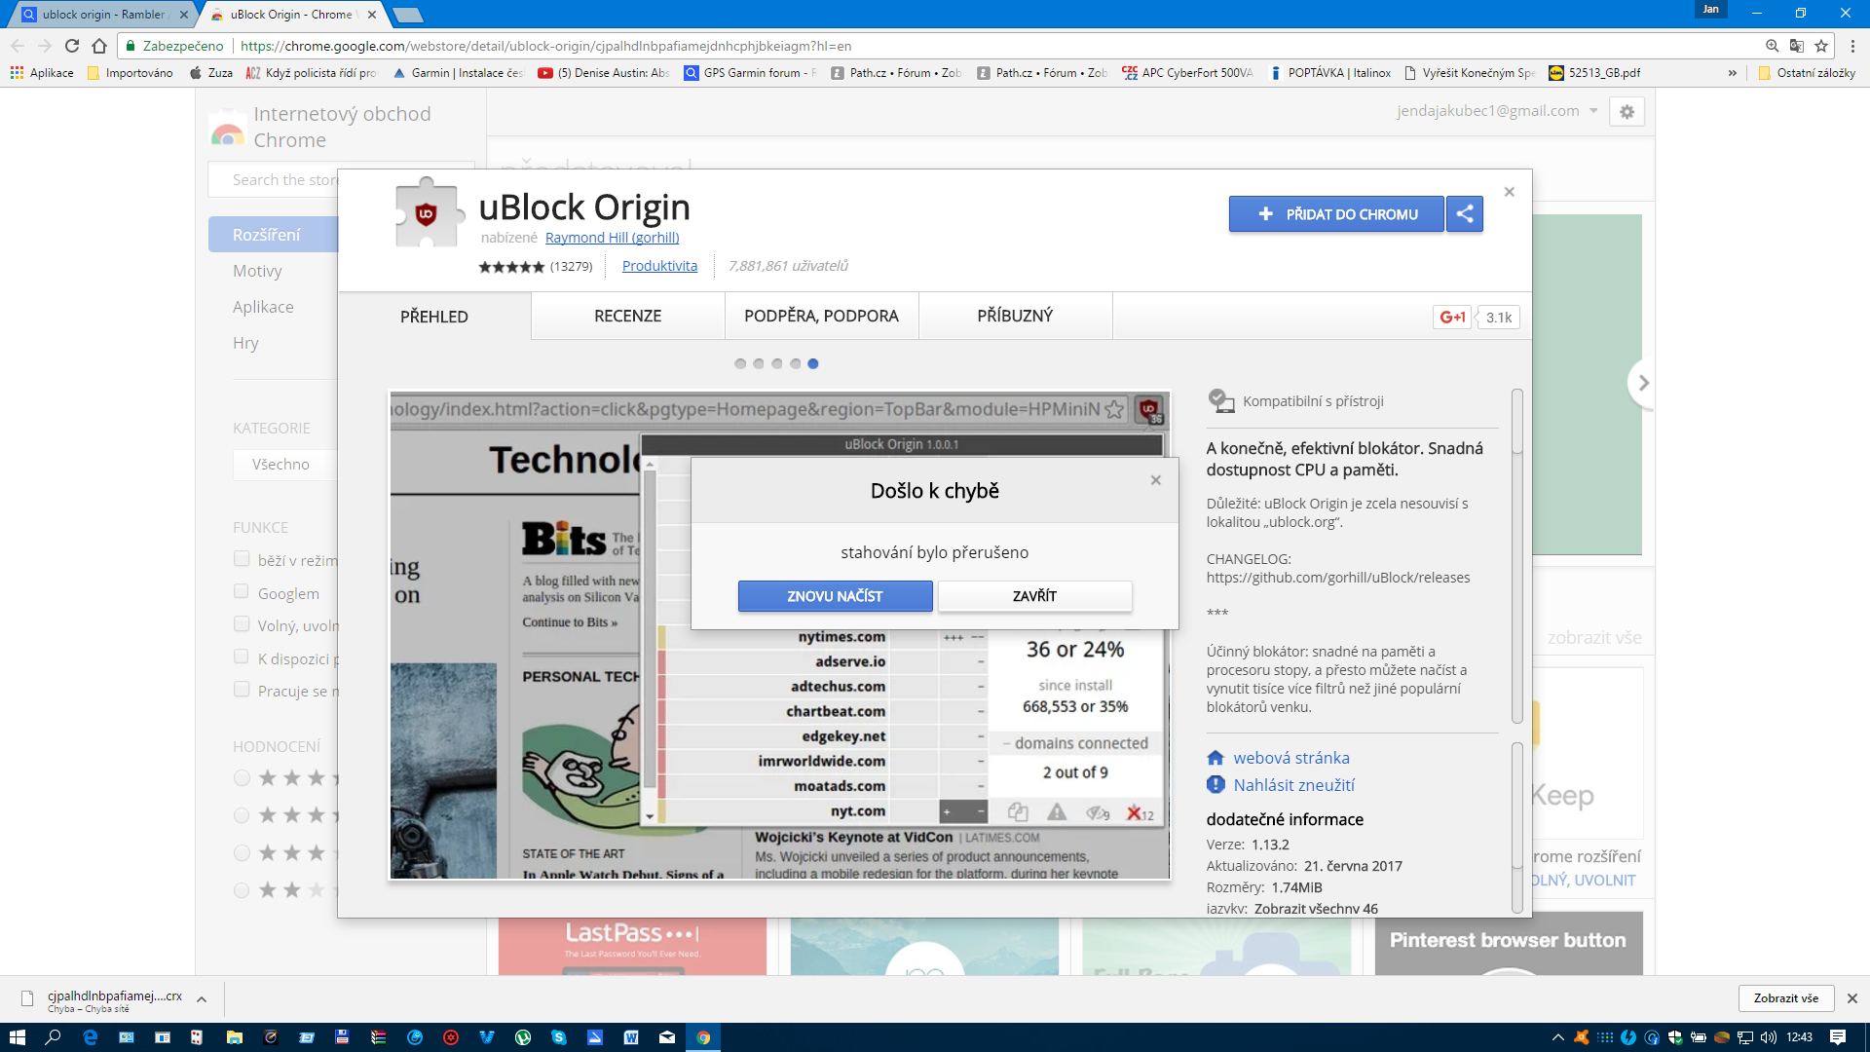Open Windows taskbar search
Image resolution: width=1870 pixels, height=1052 pixels.
[x=54, y=1037]
